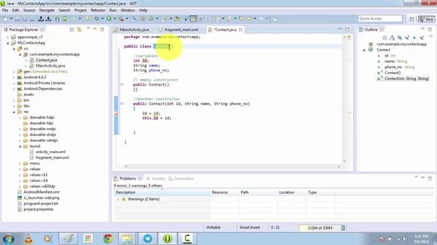The width and height of the screenshot is (437, 245).
Task: Expand the appcompat_v7 project node
Action: 8,37
